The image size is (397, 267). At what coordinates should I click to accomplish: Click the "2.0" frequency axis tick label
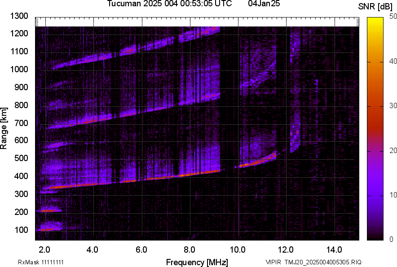(x=44, y=249)
